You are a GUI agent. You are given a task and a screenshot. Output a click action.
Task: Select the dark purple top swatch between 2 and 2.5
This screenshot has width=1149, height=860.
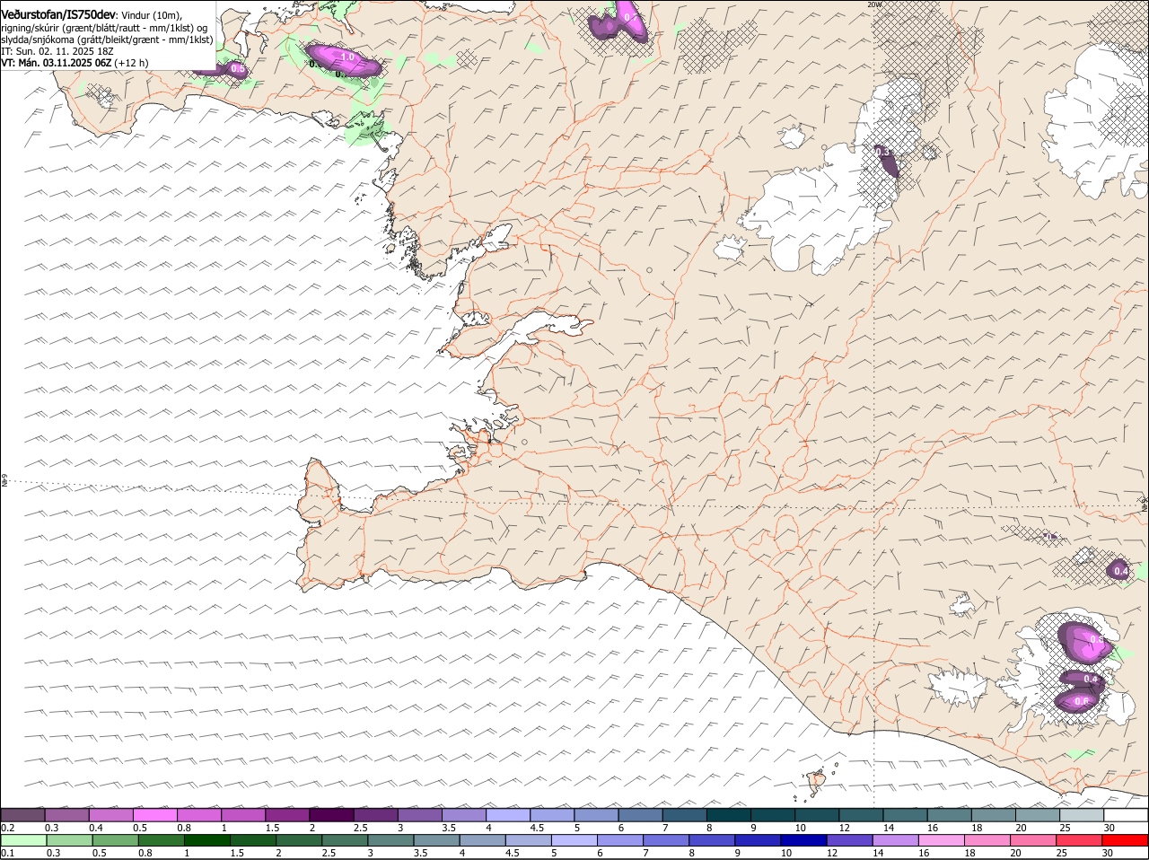point(331,815)
